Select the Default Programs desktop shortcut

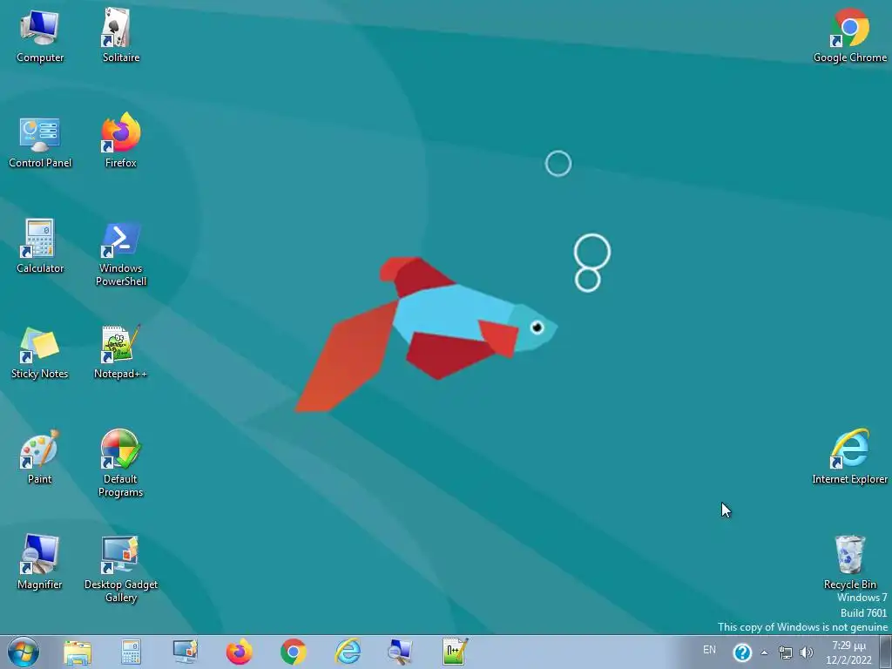[120, 464]
